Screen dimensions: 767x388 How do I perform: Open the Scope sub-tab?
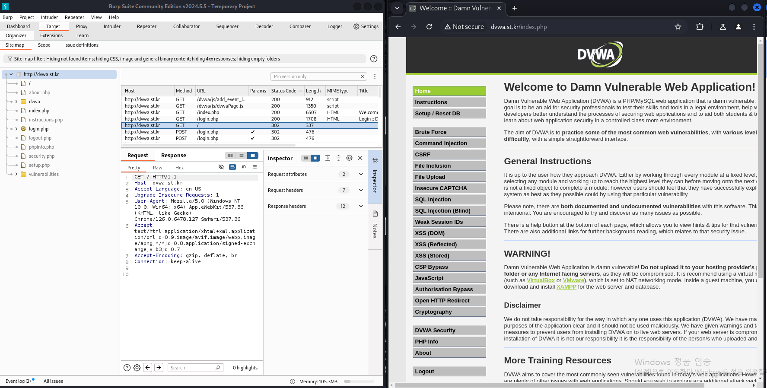(44, 45)
